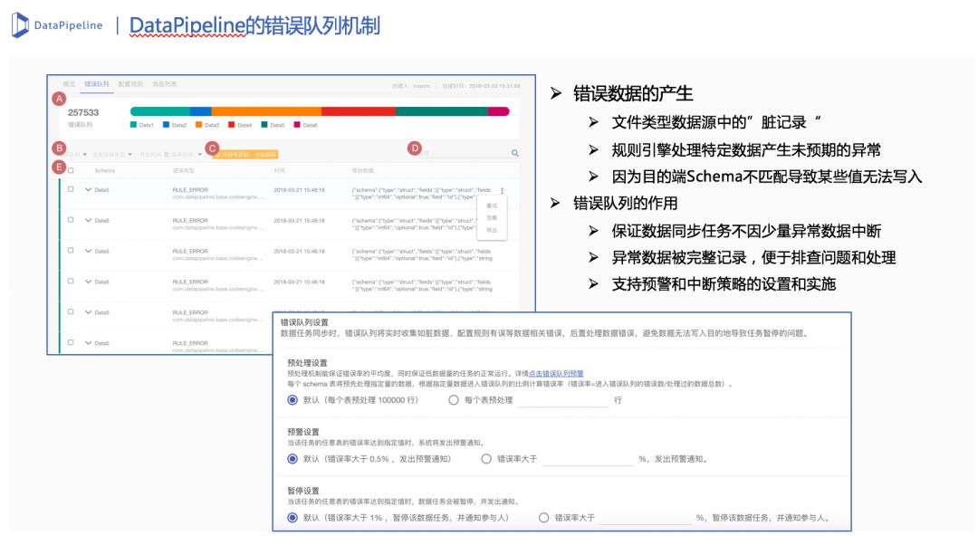The image size is (978, 545).
Task: Expand the last visible Data5 row chevron
Action: pos(88,342)
